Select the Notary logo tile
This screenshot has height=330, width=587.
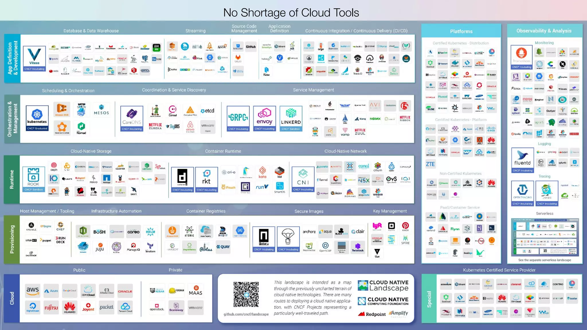[264, 239]
